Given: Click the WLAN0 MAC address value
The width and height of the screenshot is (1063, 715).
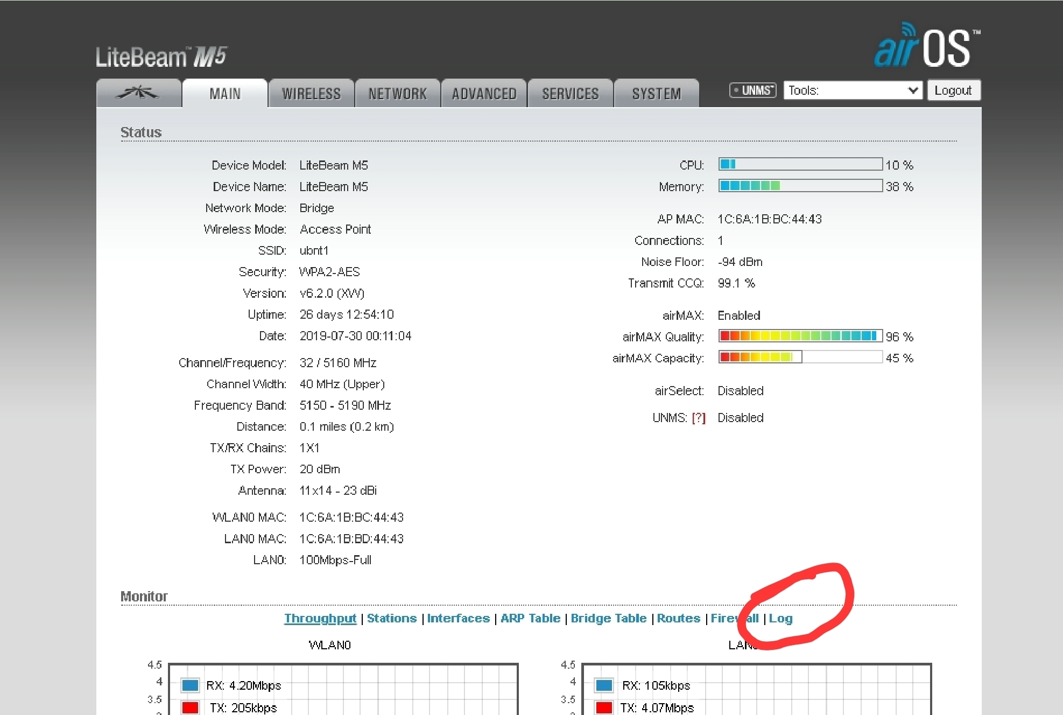Looking at the screenshot, I should [x=351, y=517].
